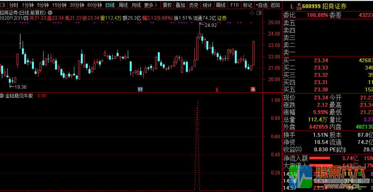Switch to the 60分钟 chart tab
Viewport: 373px width, 192px height.
pyautogui.click(x=94, y=5)
